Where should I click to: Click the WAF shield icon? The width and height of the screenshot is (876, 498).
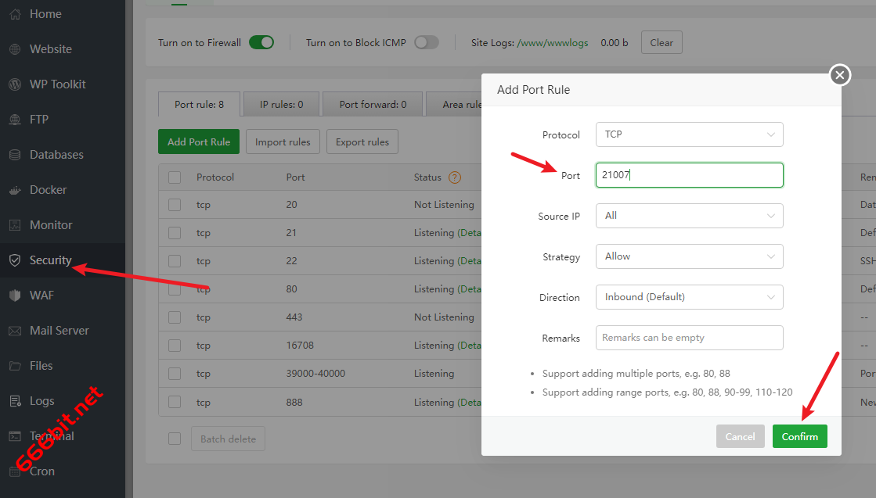click(x=15, y=296)
